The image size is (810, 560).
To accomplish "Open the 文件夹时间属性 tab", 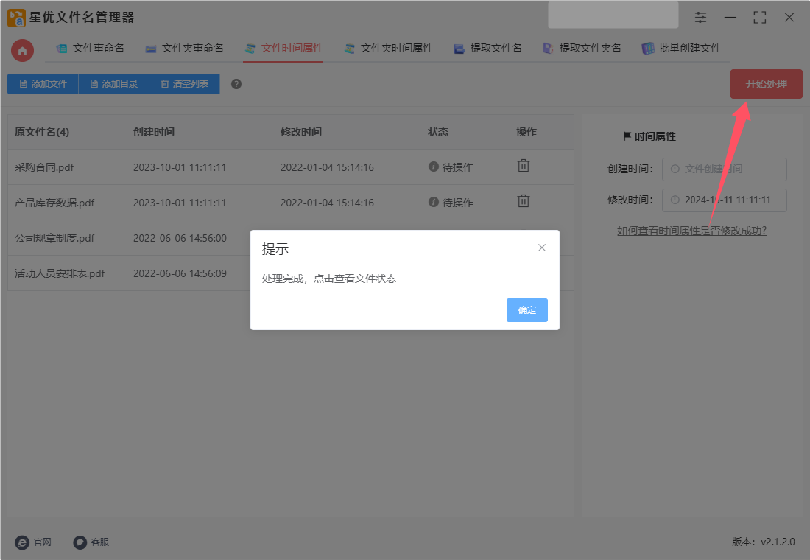I will click(x=389, y=48).
